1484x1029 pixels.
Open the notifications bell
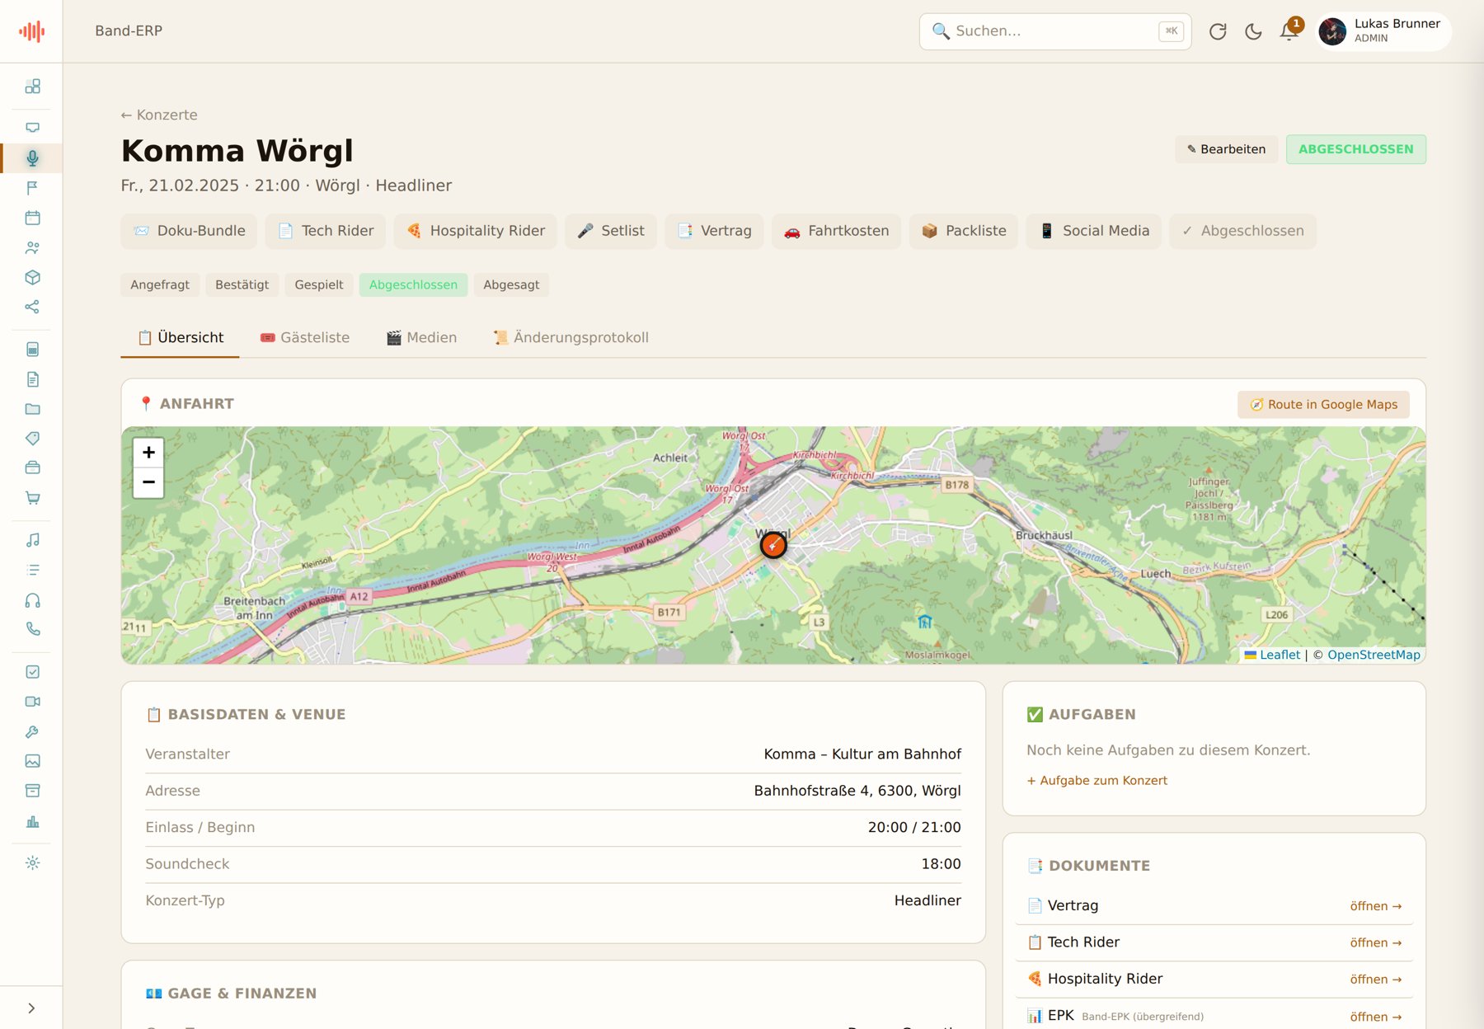coord(1289,31)
